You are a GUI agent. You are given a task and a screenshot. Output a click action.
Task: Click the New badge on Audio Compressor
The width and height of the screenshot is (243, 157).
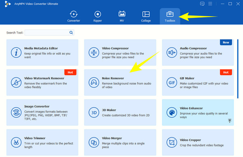(226, 42)
